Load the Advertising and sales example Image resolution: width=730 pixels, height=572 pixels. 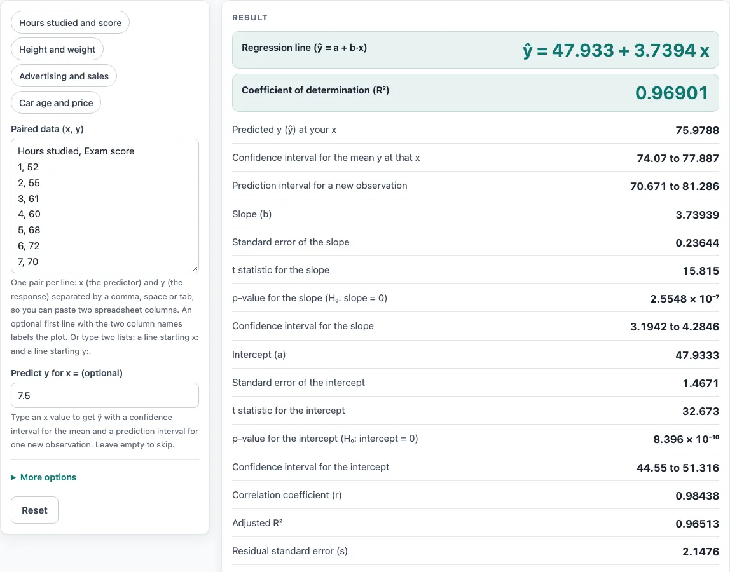[64, 76]
